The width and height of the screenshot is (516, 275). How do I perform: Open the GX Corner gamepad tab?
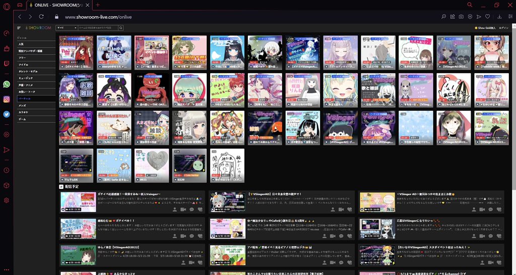[20, 5]
